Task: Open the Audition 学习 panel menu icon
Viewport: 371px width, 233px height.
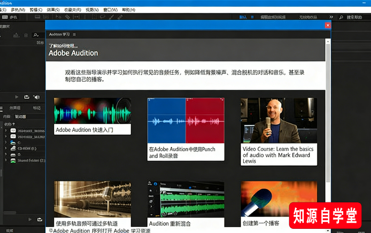Action: coord(74,35)
